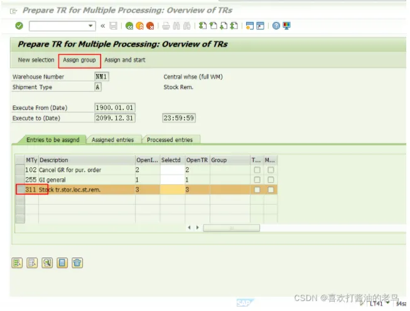The height and width of the screenshot is (311, 410).
Task: Click 'Cancel GR for pur. order' description
Action: point(70,170)
